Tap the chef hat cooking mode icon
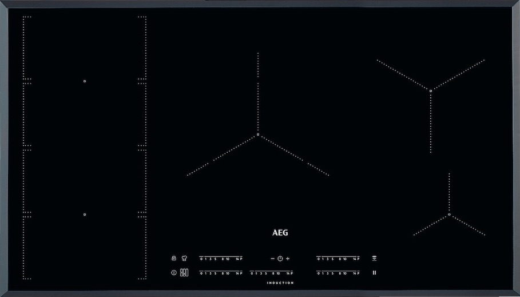Screen dimensions: 520x297 pos(184,258)
